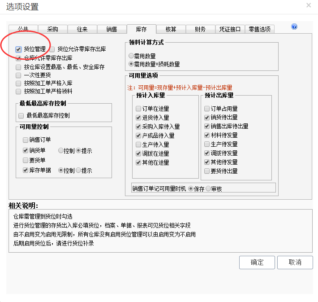
Task: Switch to the 采购 tab
Action: coord(52,29)
